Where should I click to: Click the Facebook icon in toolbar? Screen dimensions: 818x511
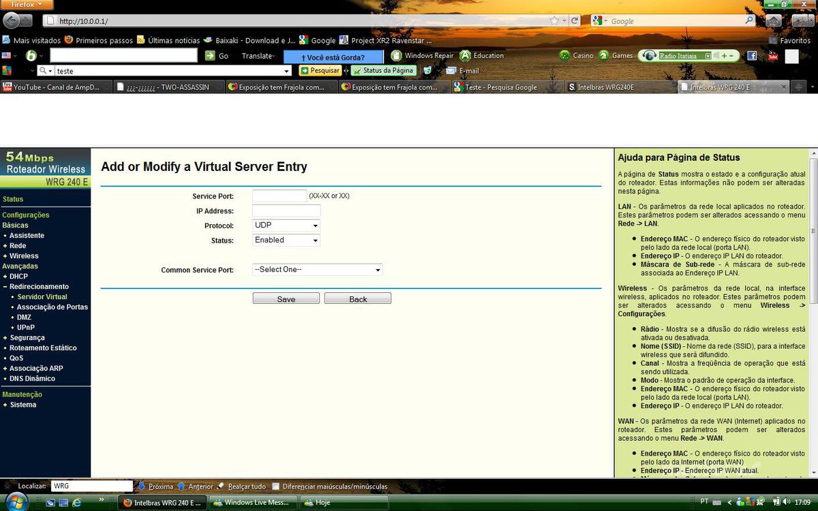752,56
